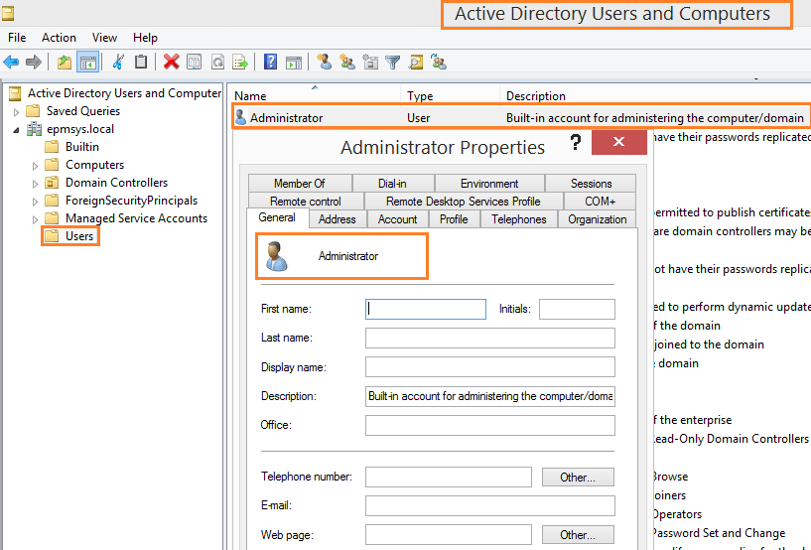Switch to the Address tab
811x550 pixels.
(338, 219)
